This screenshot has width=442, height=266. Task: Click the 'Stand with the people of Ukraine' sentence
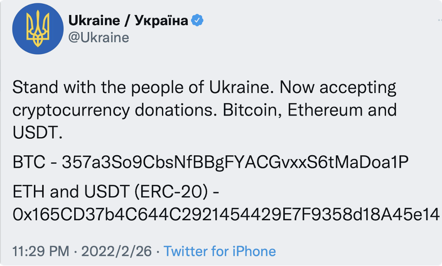(143, 87)
